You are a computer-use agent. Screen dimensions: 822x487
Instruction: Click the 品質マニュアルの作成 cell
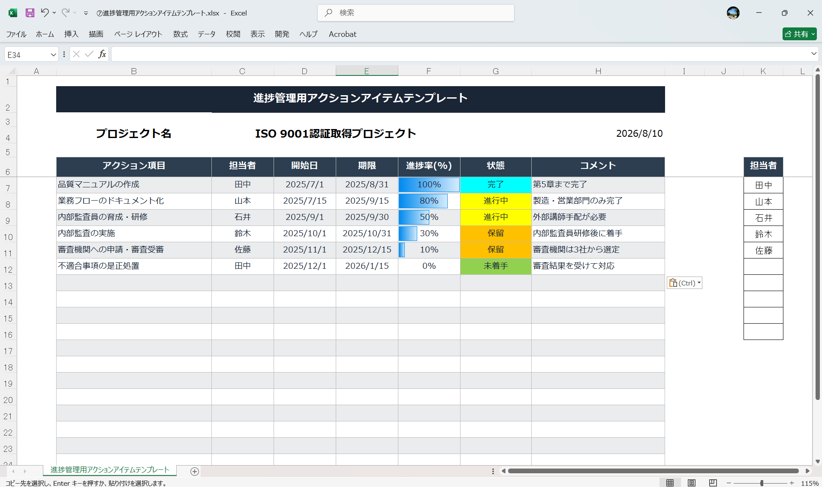tap(134, 185)
